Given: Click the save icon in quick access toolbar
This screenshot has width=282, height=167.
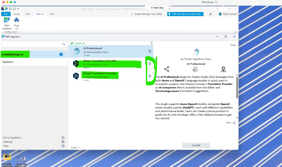Looking at the screenshot, I should pos(10,9).
